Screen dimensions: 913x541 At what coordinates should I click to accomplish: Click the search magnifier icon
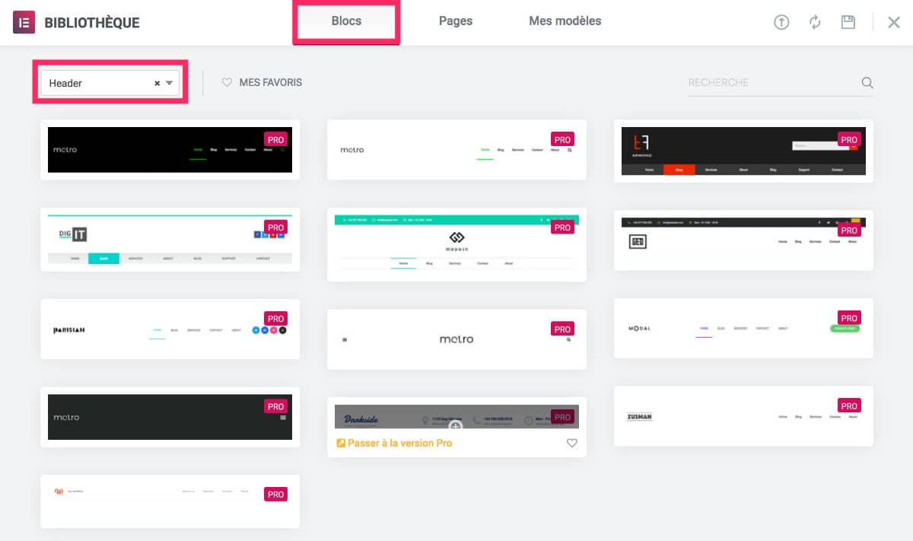(867, 82)
